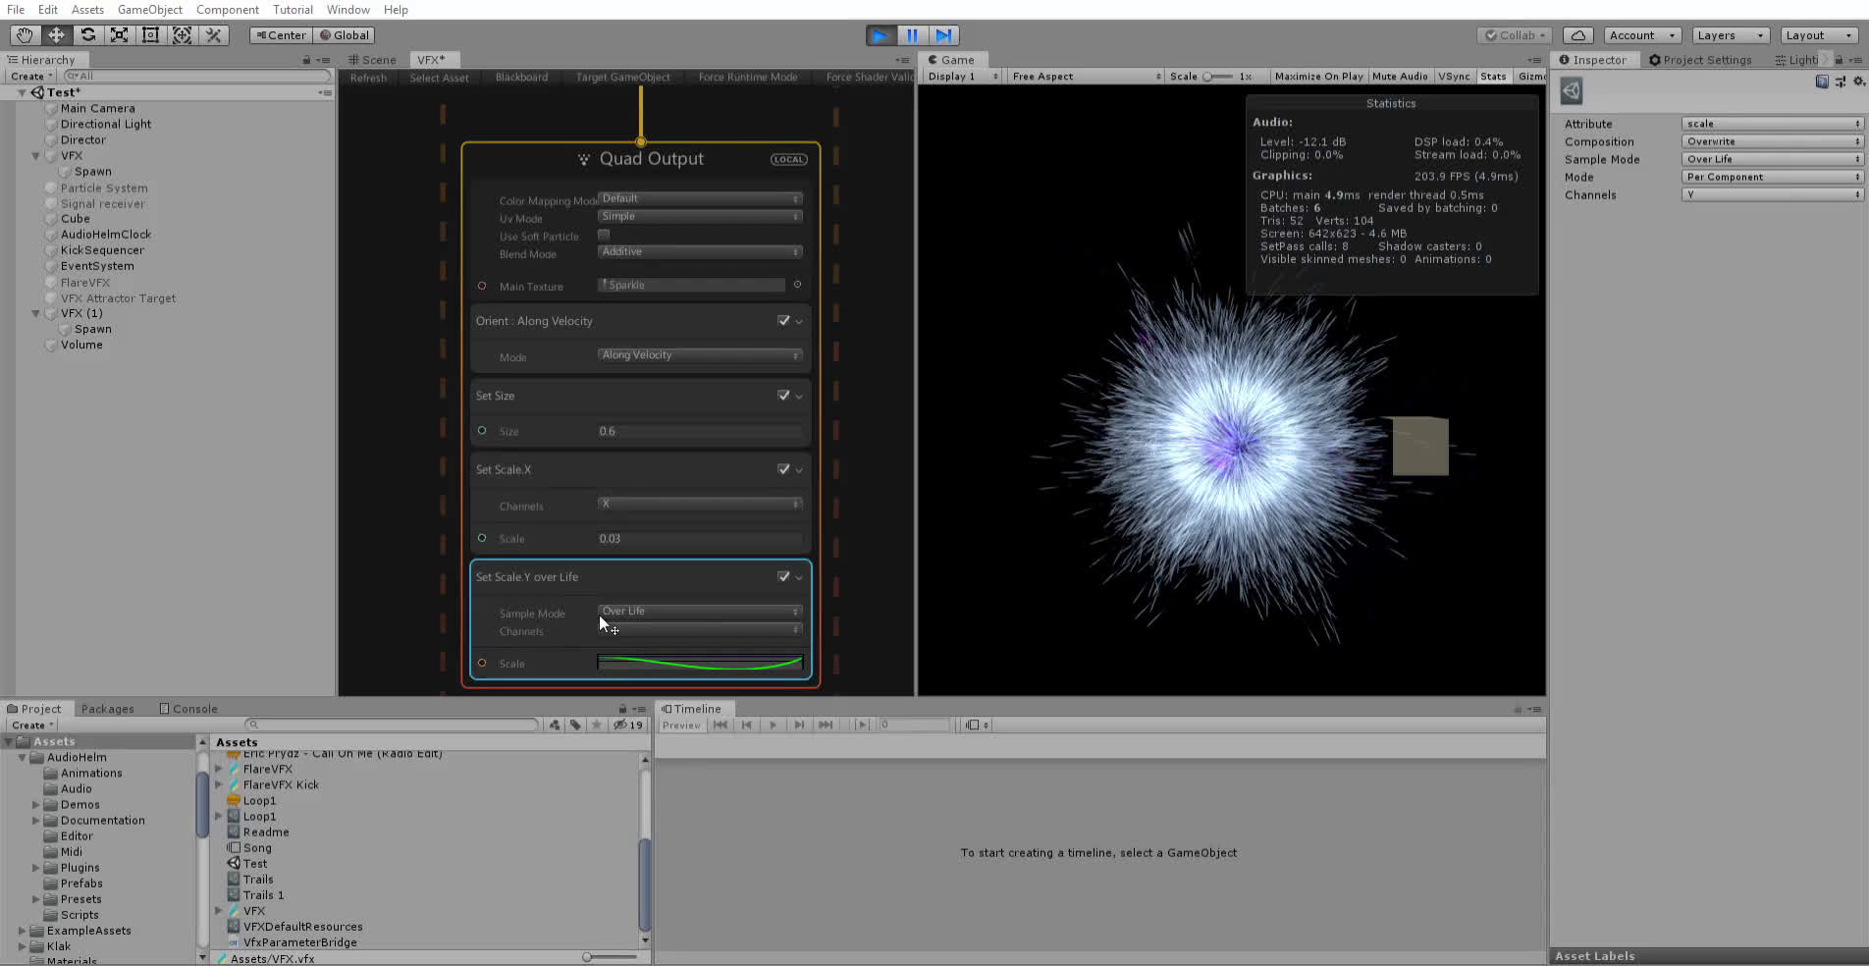Click the Step frame button
Image resolution: width=1869 pixels, height=966 pixels.
(943, 35)
